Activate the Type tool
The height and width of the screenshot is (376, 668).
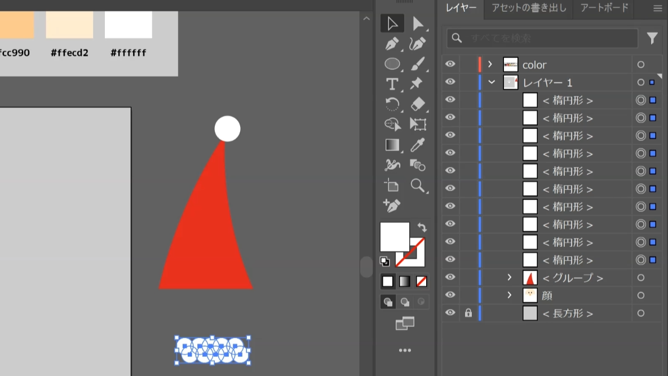[x=392, y=84]
